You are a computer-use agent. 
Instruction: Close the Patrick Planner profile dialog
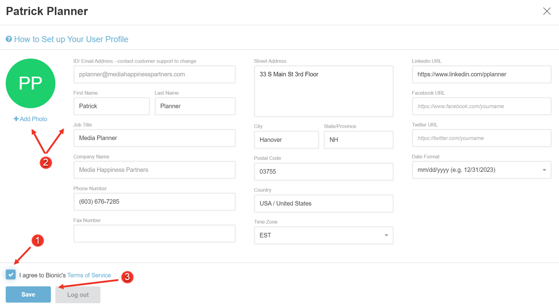point(547,11)
